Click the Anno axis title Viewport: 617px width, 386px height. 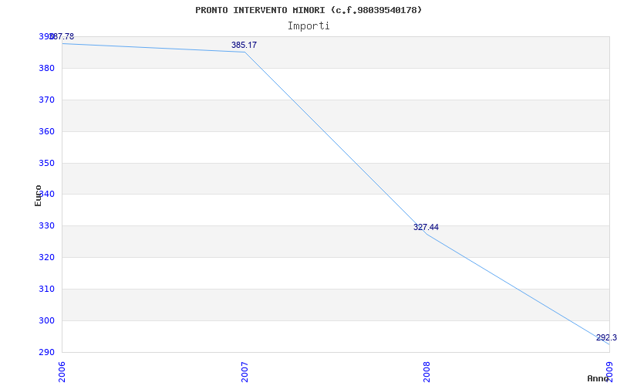pos(598,378)
